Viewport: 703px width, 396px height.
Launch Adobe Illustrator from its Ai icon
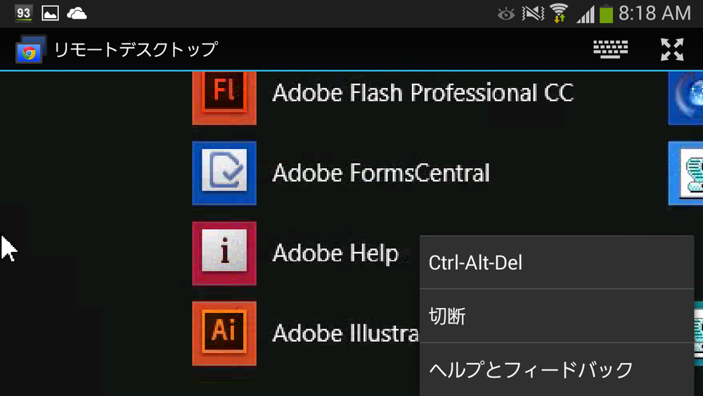pos(224,333)
